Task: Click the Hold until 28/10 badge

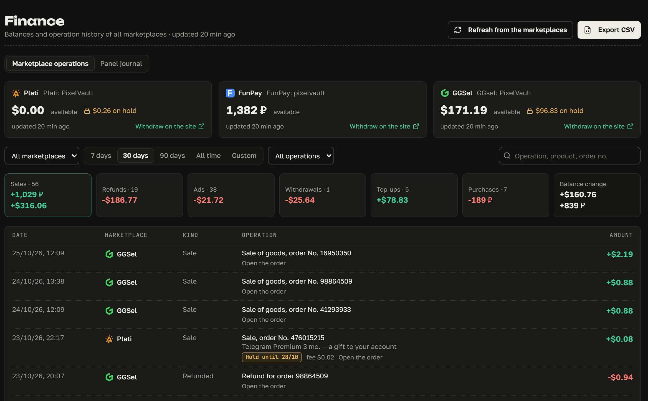Action: (272, 357)
